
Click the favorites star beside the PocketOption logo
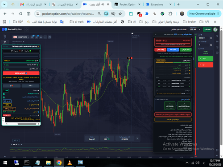click(x=27, y=29)
